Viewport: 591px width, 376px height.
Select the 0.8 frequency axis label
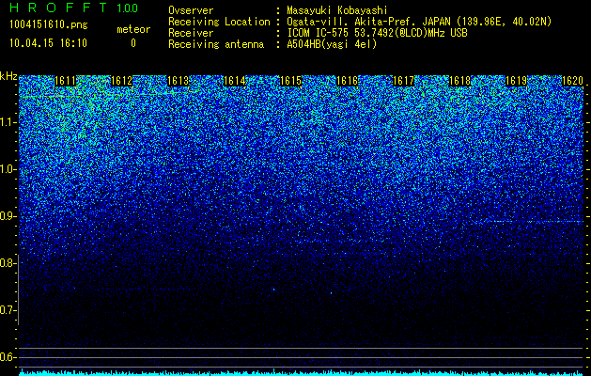(x=6, y=263)
